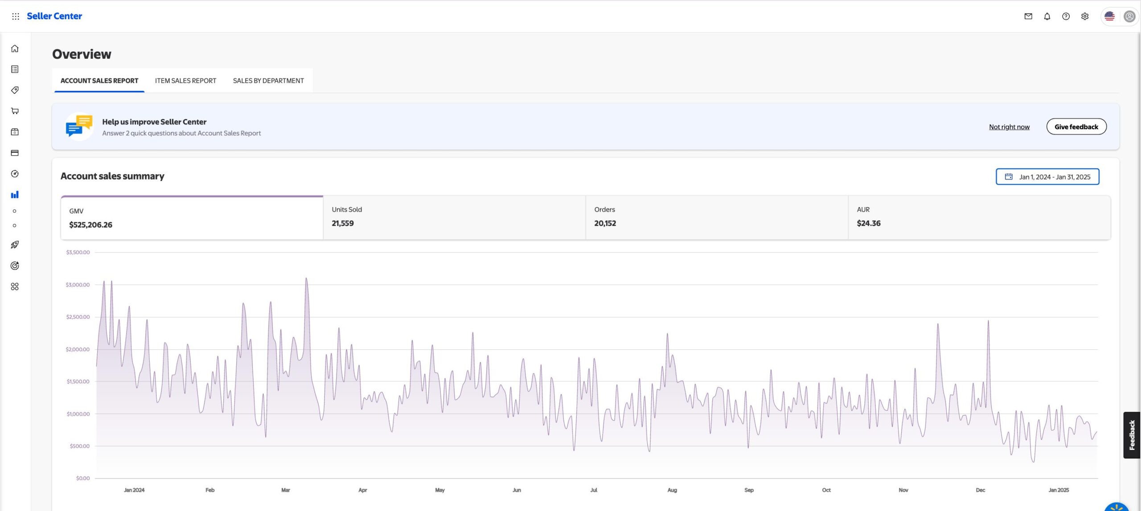1141x511 pixels.
Task: Open the user profile avatar
Action: pos(1129,16)
